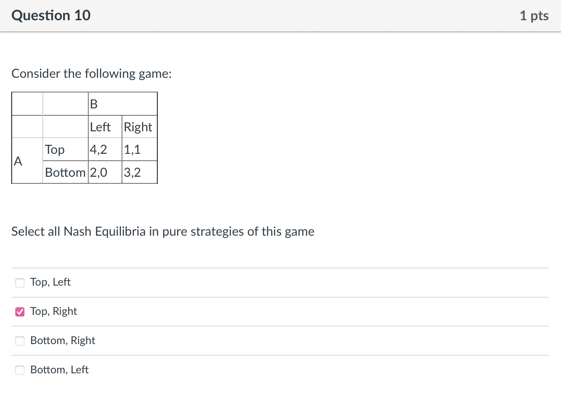561x394 pixels.
Task: Click the payoff cell showing '4,2'
Action: 98,149
